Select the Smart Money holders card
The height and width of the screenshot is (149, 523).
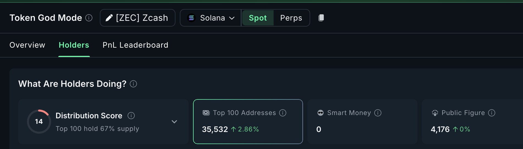click(x=362, y=122)
